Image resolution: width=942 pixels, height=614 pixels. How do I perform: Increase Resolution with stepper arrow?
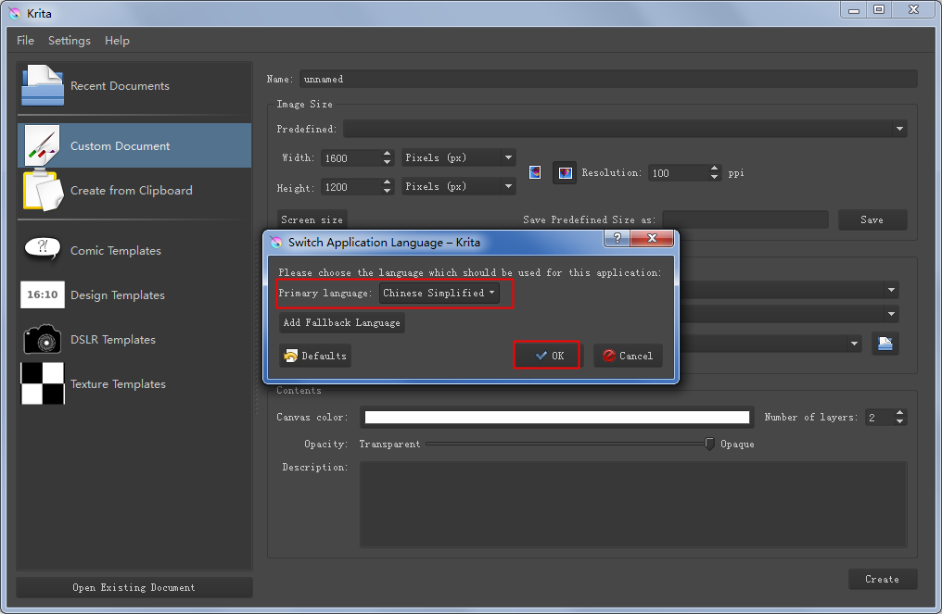[714, 169]
